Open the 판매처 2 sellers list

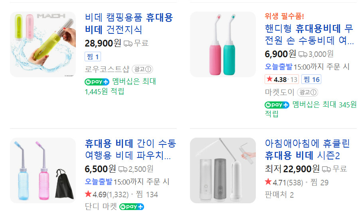point(279,195)
